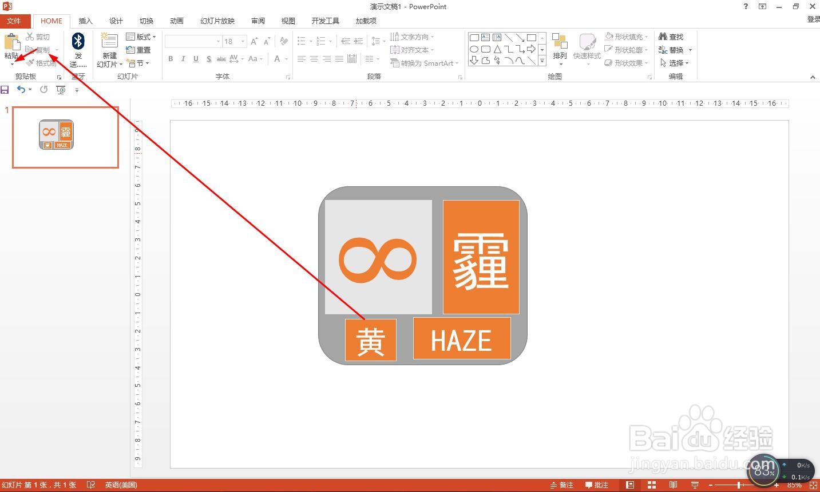Switch to Normal view in status bar

point(630,485)
